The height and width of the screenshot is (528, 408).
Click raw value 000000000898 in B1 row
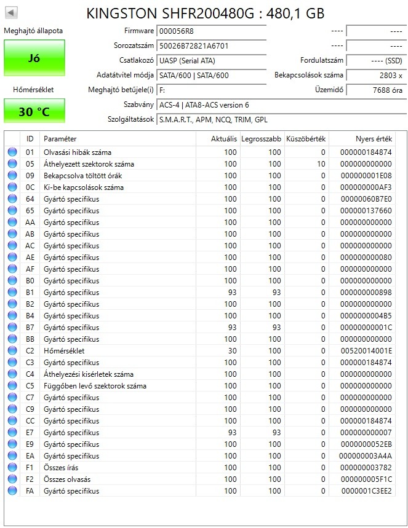click(366, 292)
